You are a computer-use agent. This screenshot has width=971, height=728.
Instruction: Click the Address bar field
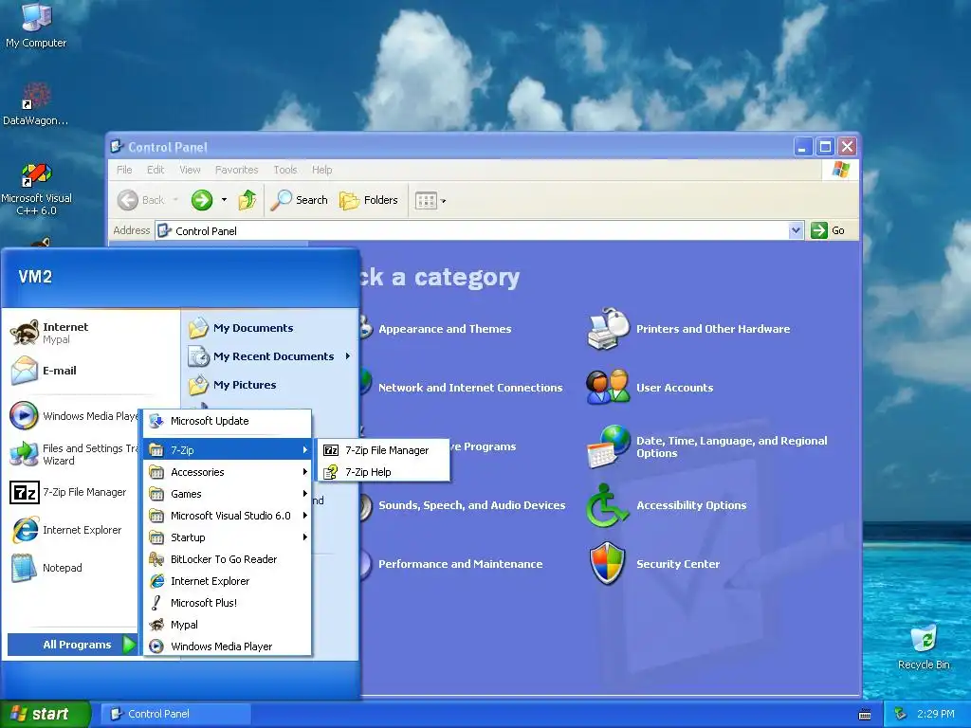(x=474, y=231)
